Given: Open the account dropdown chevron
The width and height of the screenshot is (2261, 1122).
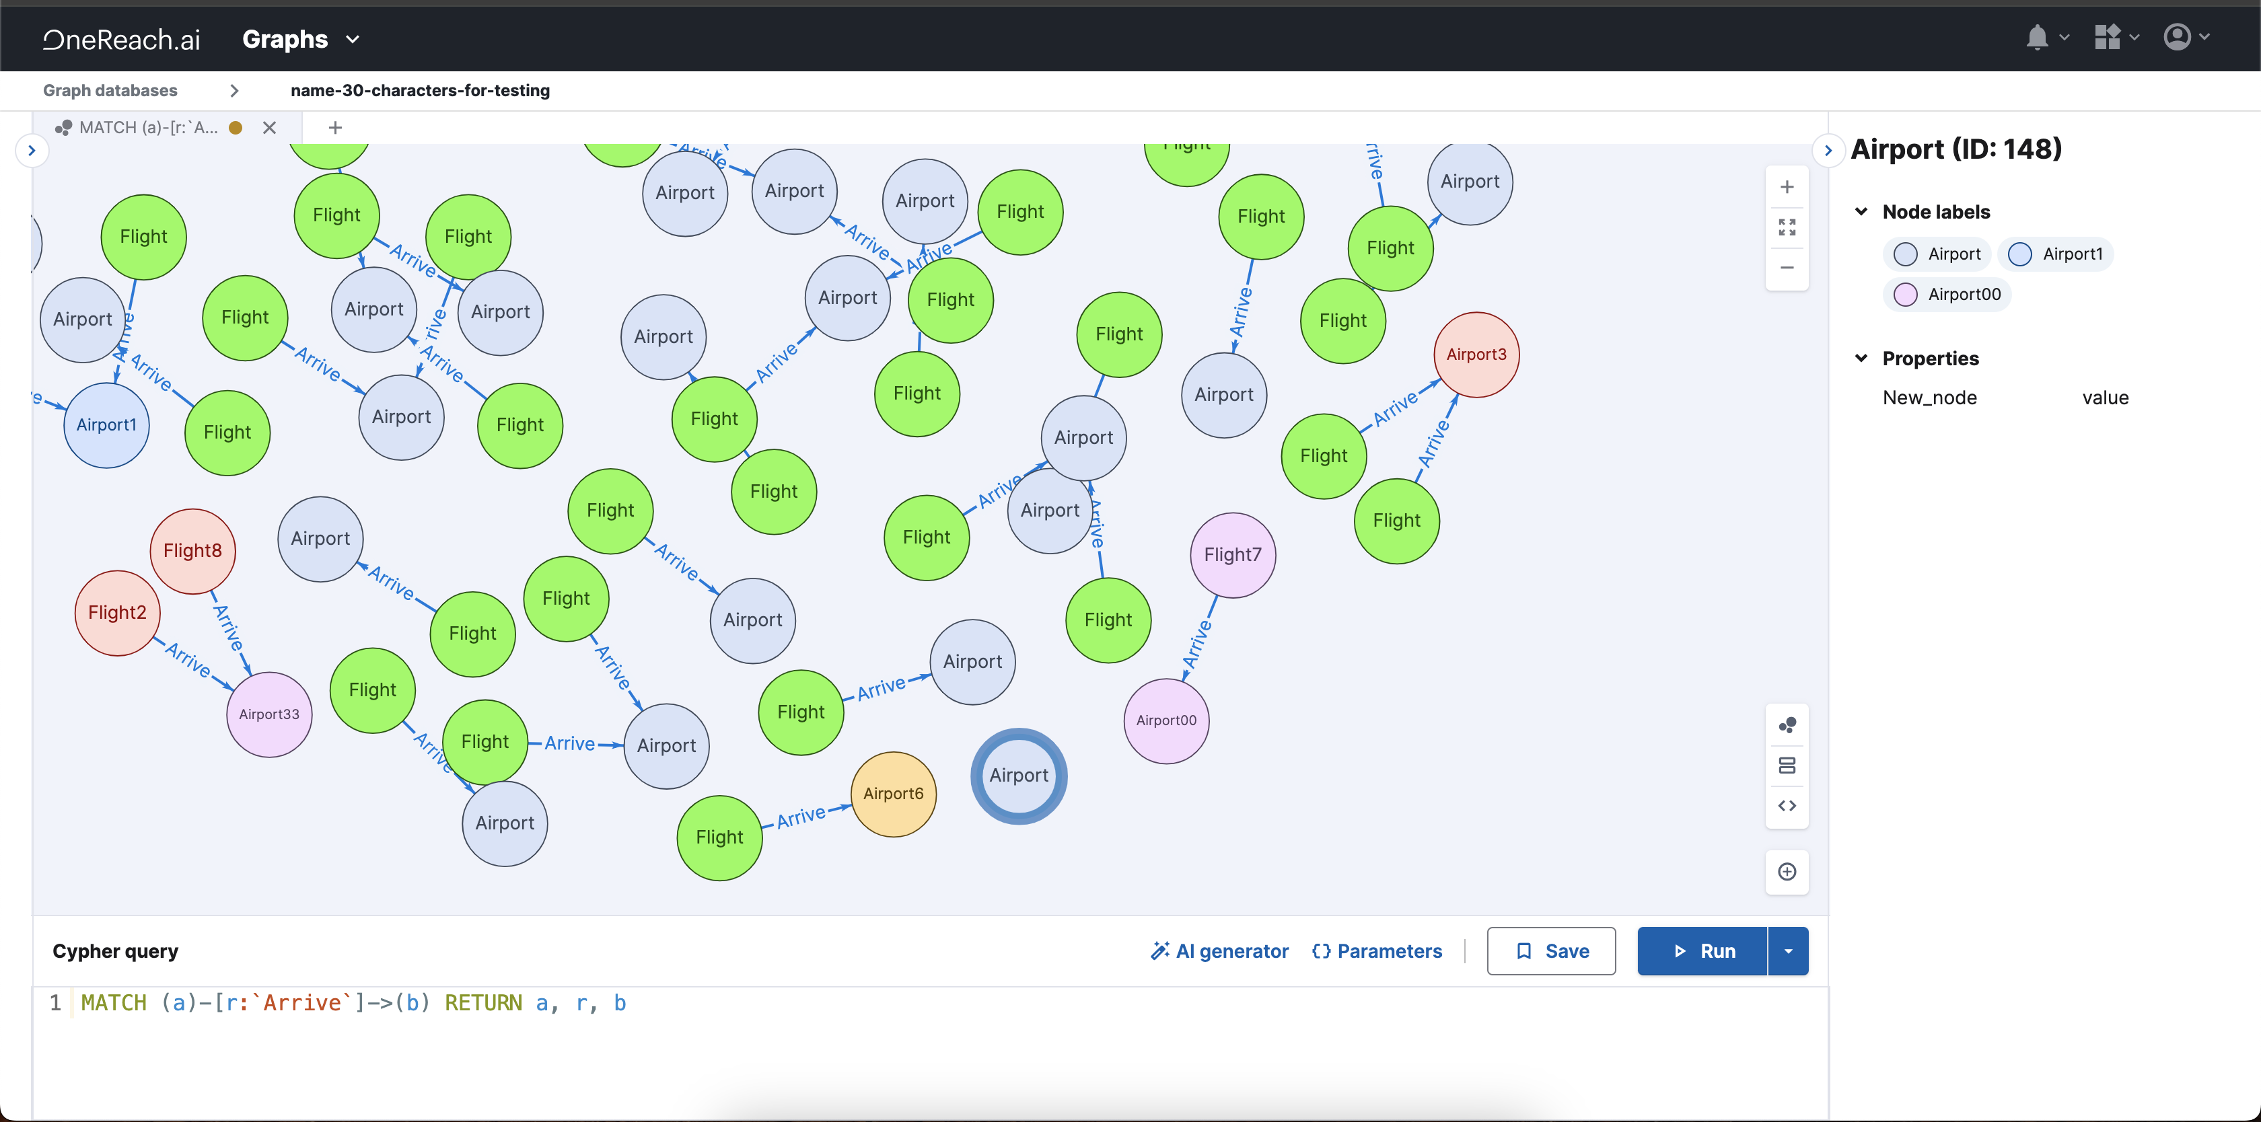Looking at the screenshot, I should click(x=2204, y=37).
